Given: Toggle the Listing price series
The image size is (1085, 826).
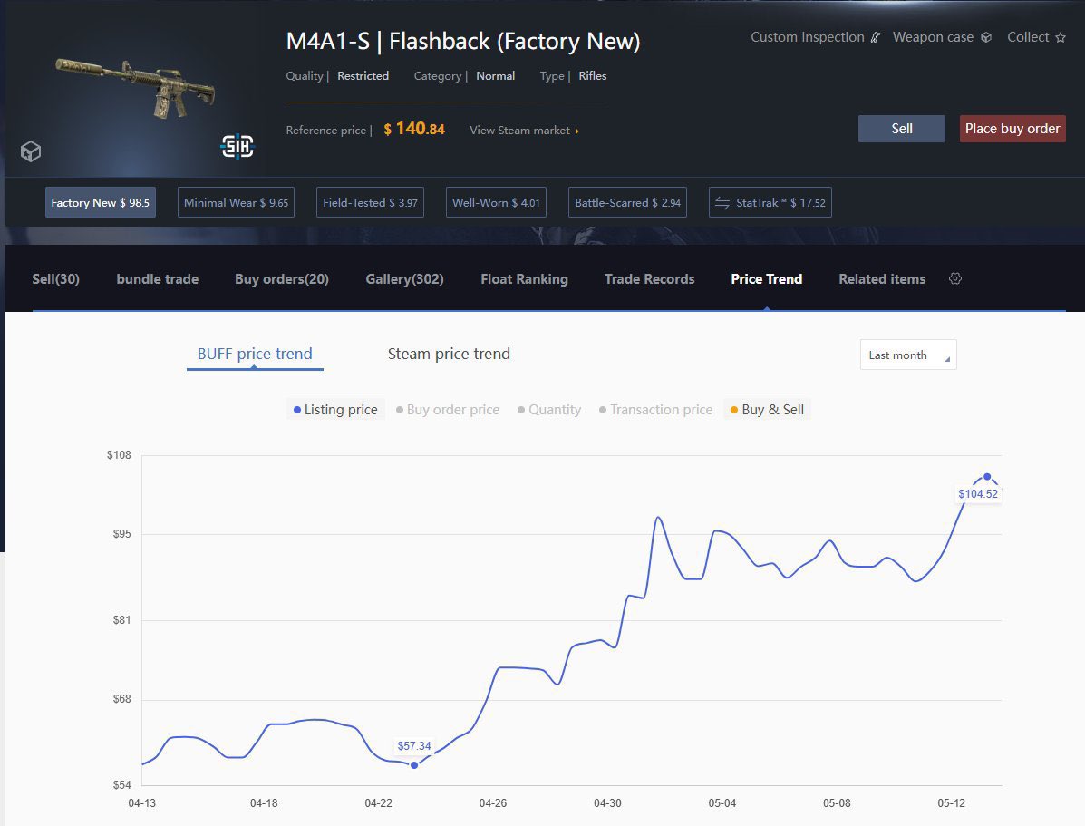Looking at the screenshot, I should point(335,409).
